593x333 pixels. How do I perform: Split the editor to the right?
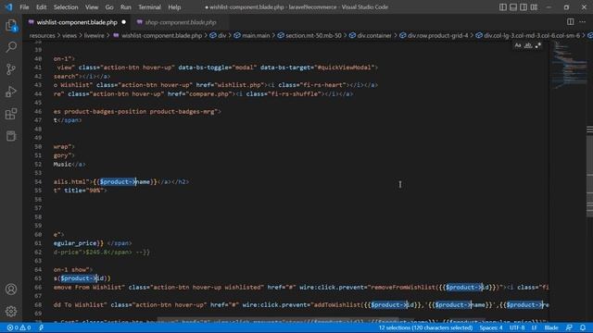coord(571,22)
